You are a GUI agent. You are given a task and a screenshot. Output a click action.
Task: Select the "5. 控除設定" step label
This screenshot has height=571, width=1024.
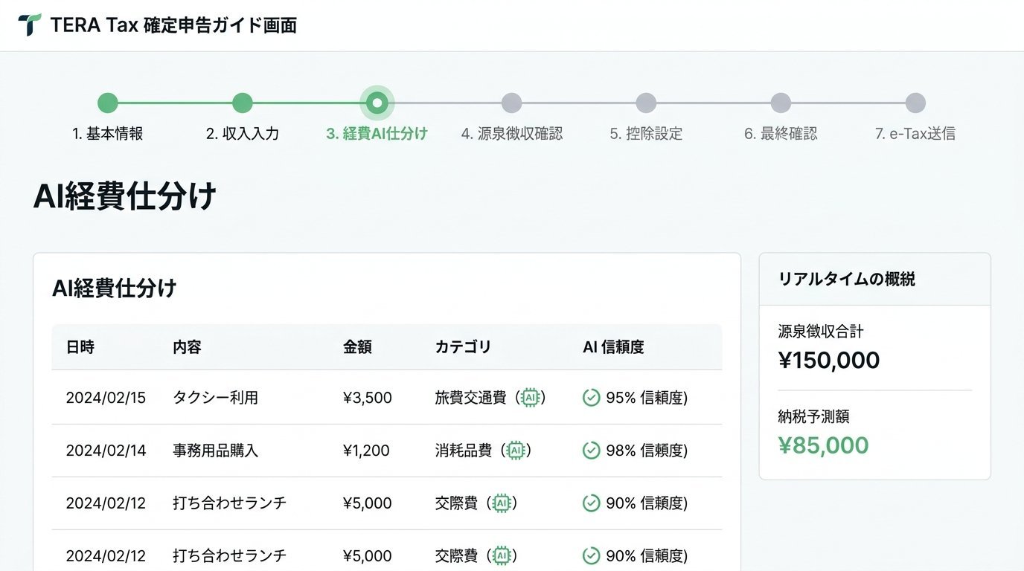645,133
